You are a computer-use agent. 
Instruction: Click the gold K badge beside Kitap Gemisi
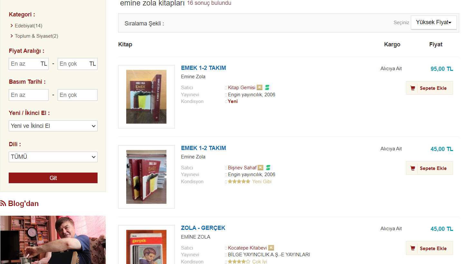pyautogui.click(x=260, y=87)
